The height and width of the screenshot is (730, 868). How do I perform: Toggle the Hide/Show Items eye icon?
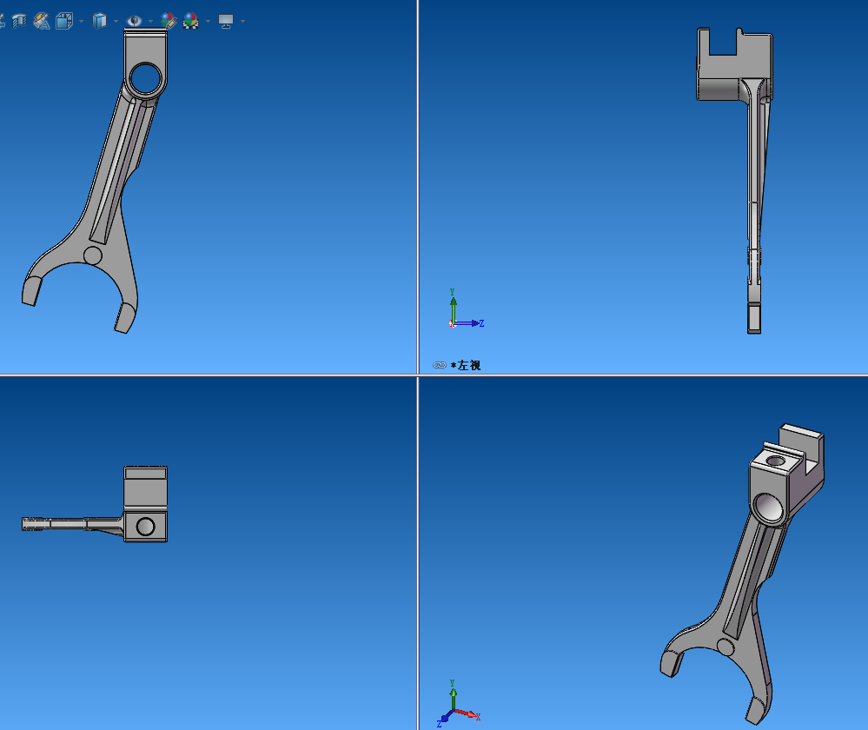(x=135, y=20)
